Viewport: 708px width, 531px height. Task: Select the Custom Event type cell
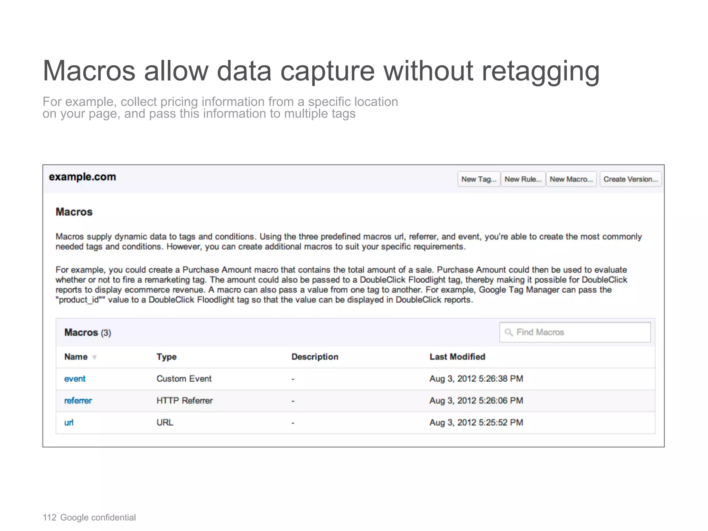[184, 379]
